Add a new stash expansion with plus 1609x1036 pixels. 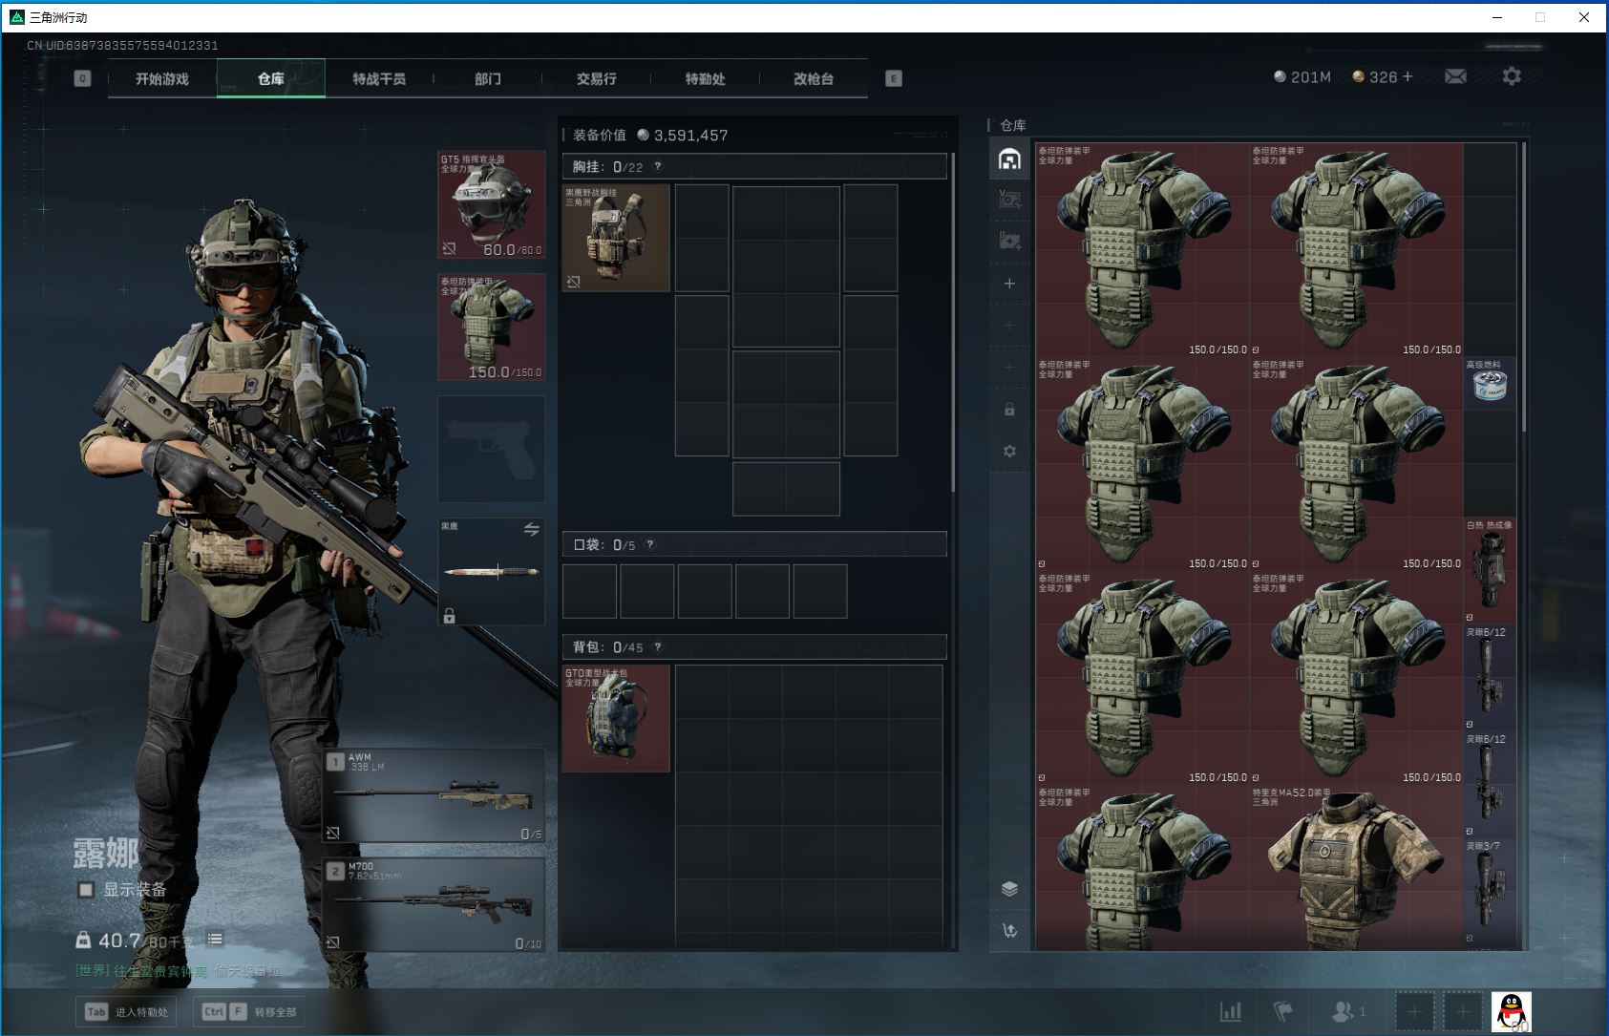(1009, 284)
